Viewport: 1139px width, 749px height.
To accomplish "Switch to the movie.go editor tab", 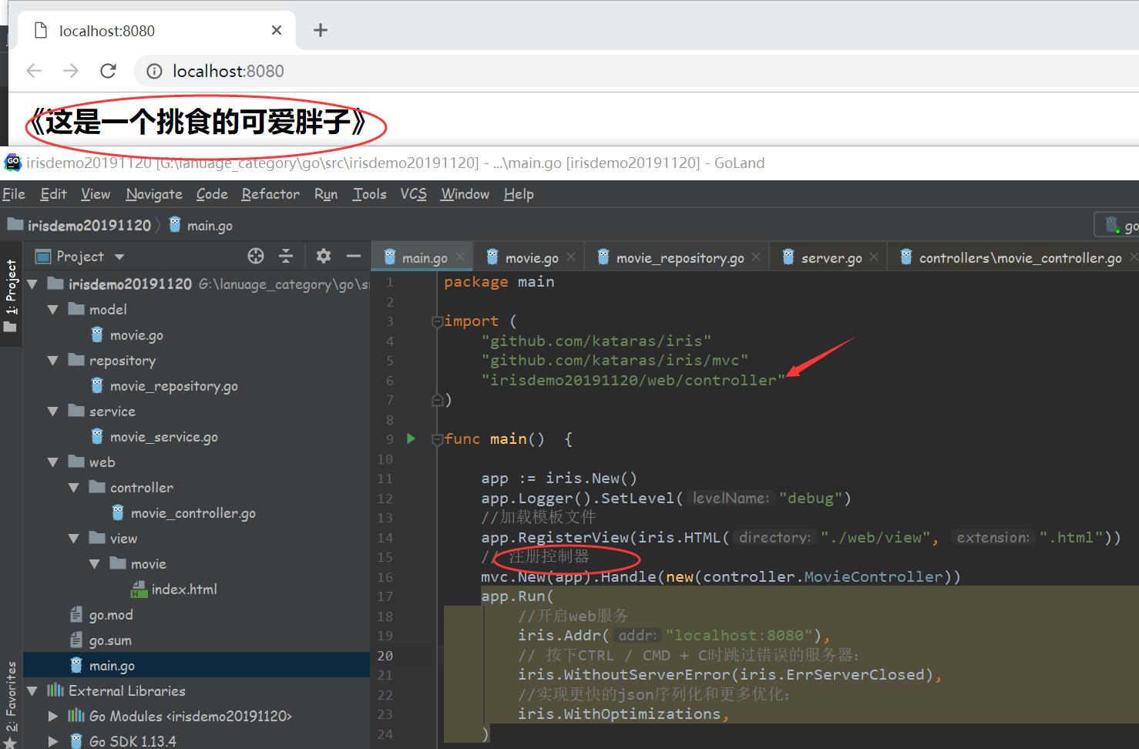I will (x=531, y=258).
